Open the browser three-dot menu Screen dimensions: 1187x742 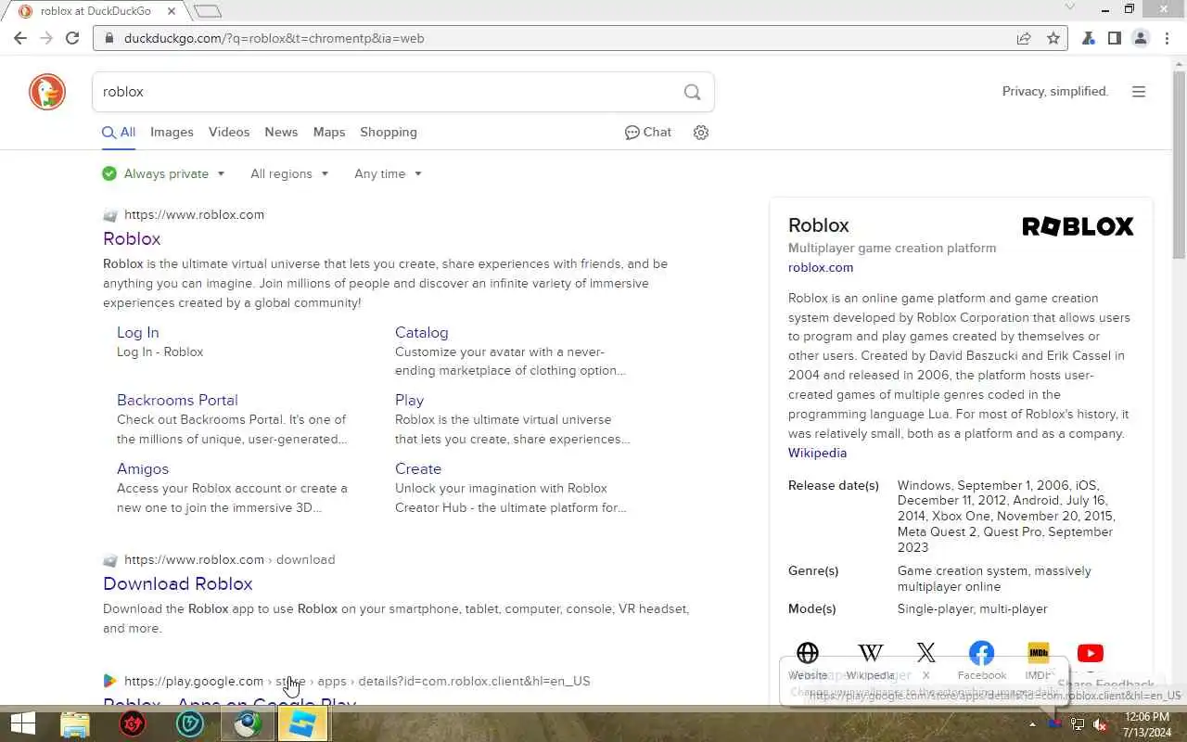tap(1166, 38)
